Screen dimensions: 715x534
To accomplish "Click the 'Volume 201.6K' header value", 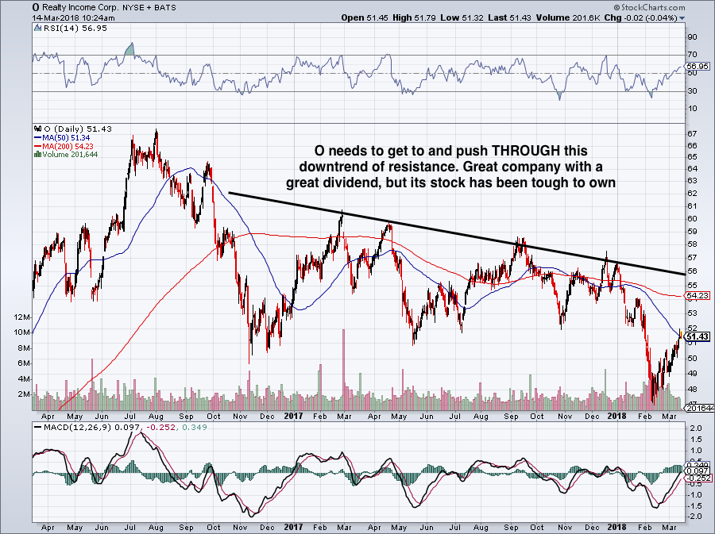I will click(568, 18).
